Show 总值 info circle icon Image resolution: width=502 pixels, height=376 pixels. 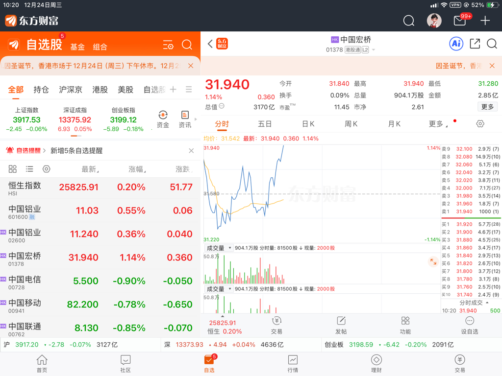point(222,106)
